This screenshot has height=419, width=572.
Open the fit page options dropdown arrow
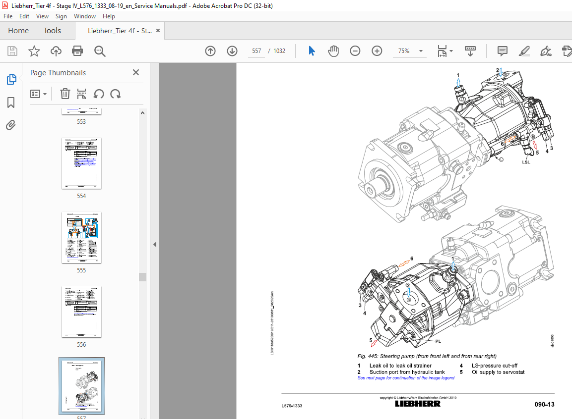(451, 51)
